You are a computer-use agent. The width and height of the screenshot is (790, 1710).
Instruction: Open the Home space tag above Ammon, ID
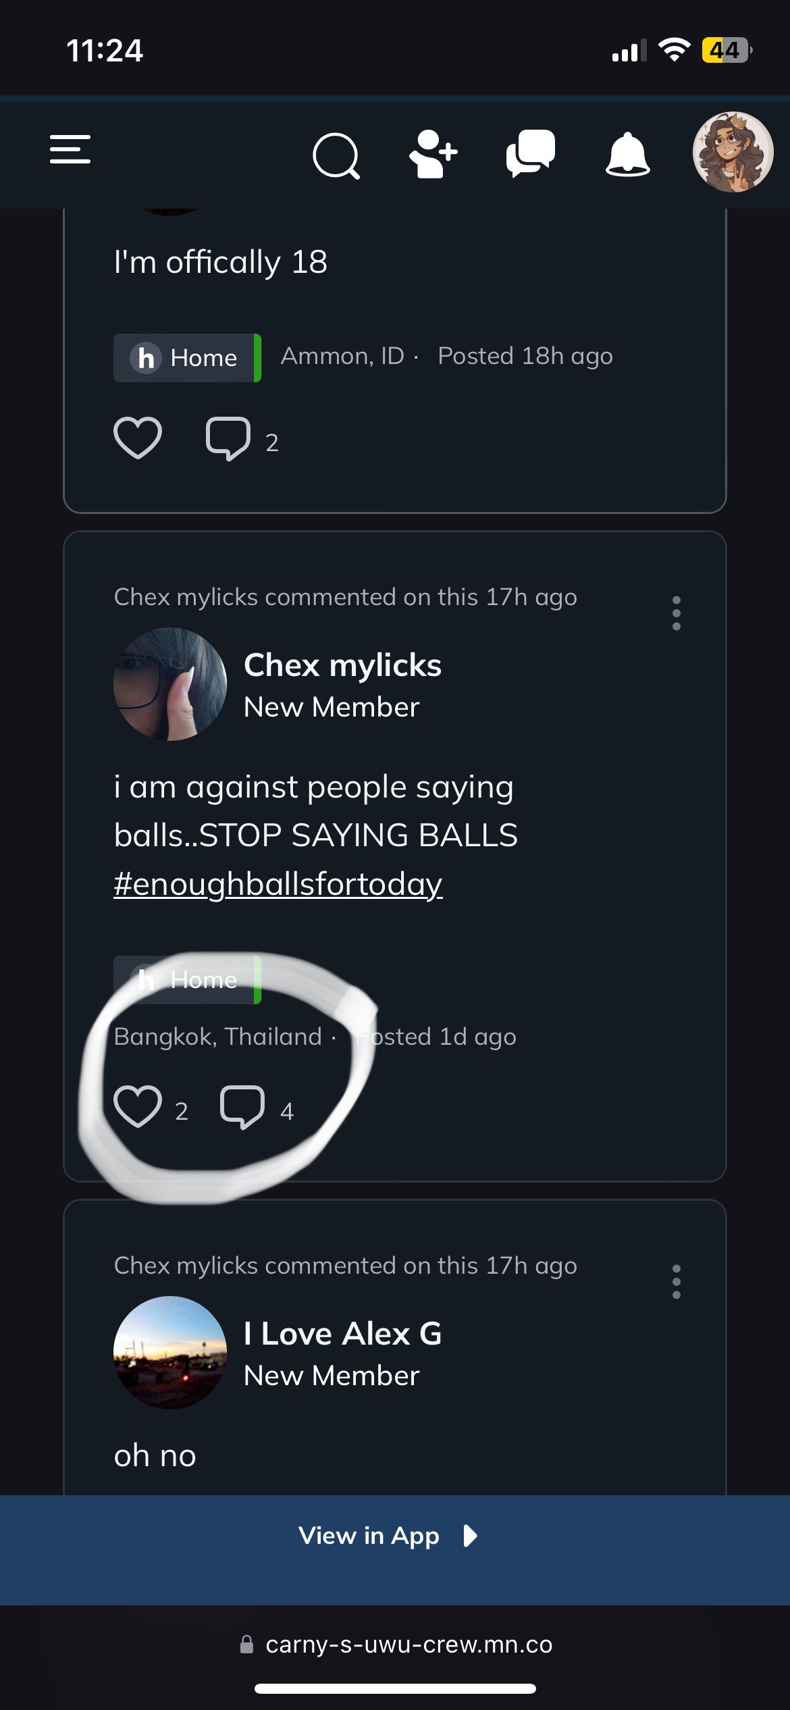click(x=187, y=358)
